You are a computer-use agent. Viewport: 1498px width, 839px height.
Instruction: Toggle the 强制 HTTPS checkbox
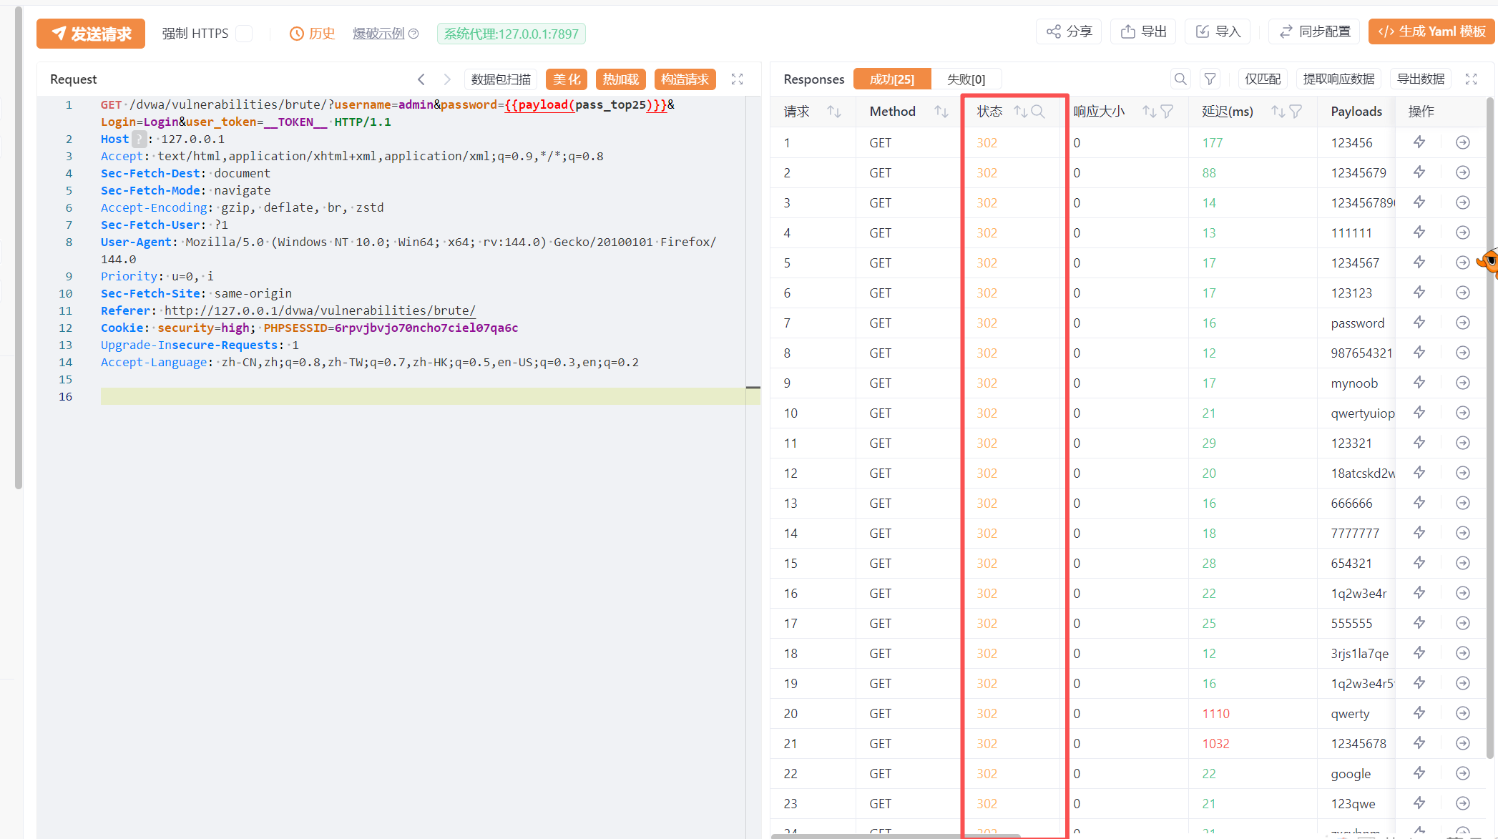[244, 34]
